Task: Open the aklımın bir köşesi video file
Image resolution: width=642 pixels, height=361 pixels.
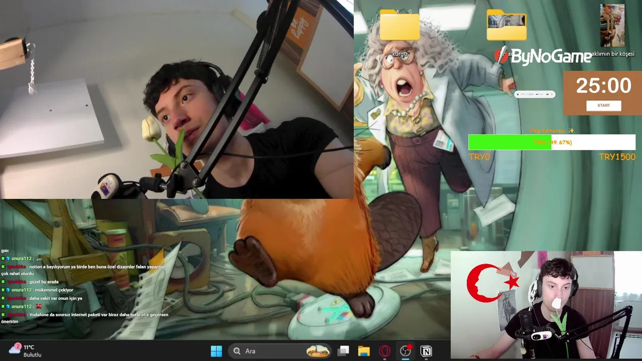Action: (x=612, y=30)
